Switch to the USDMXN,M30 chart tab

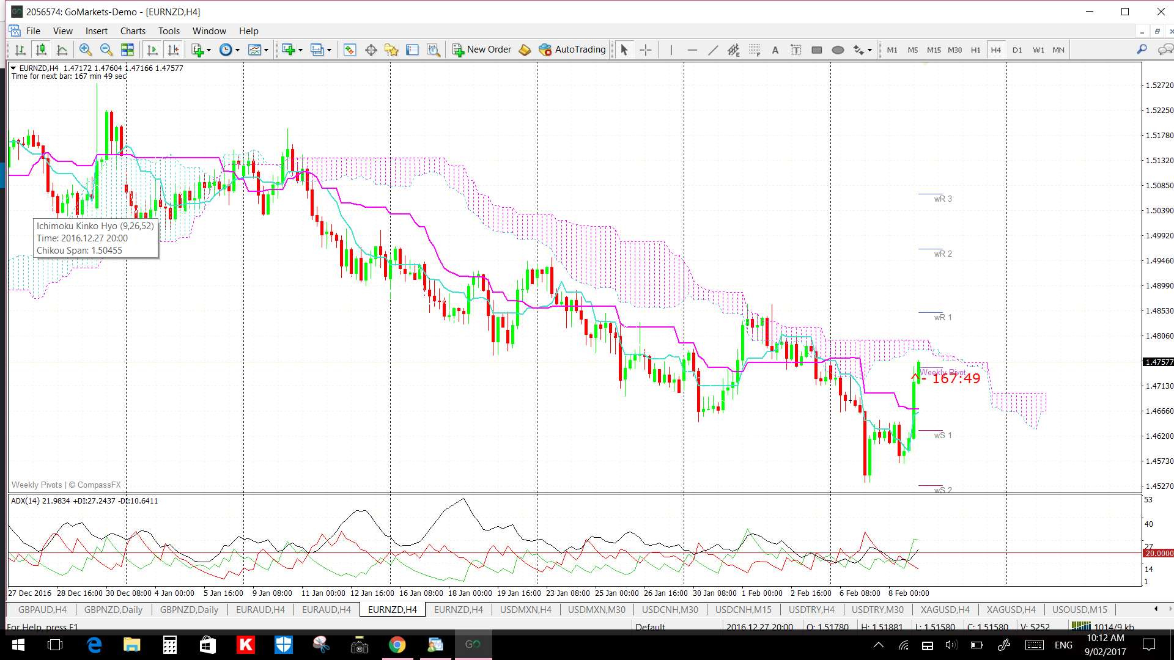pyautogui.click(x=596, y=610)
